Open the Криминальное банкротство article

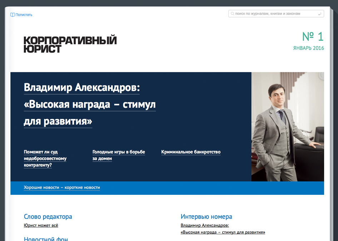pyautogui.click(x=191, y=152)
